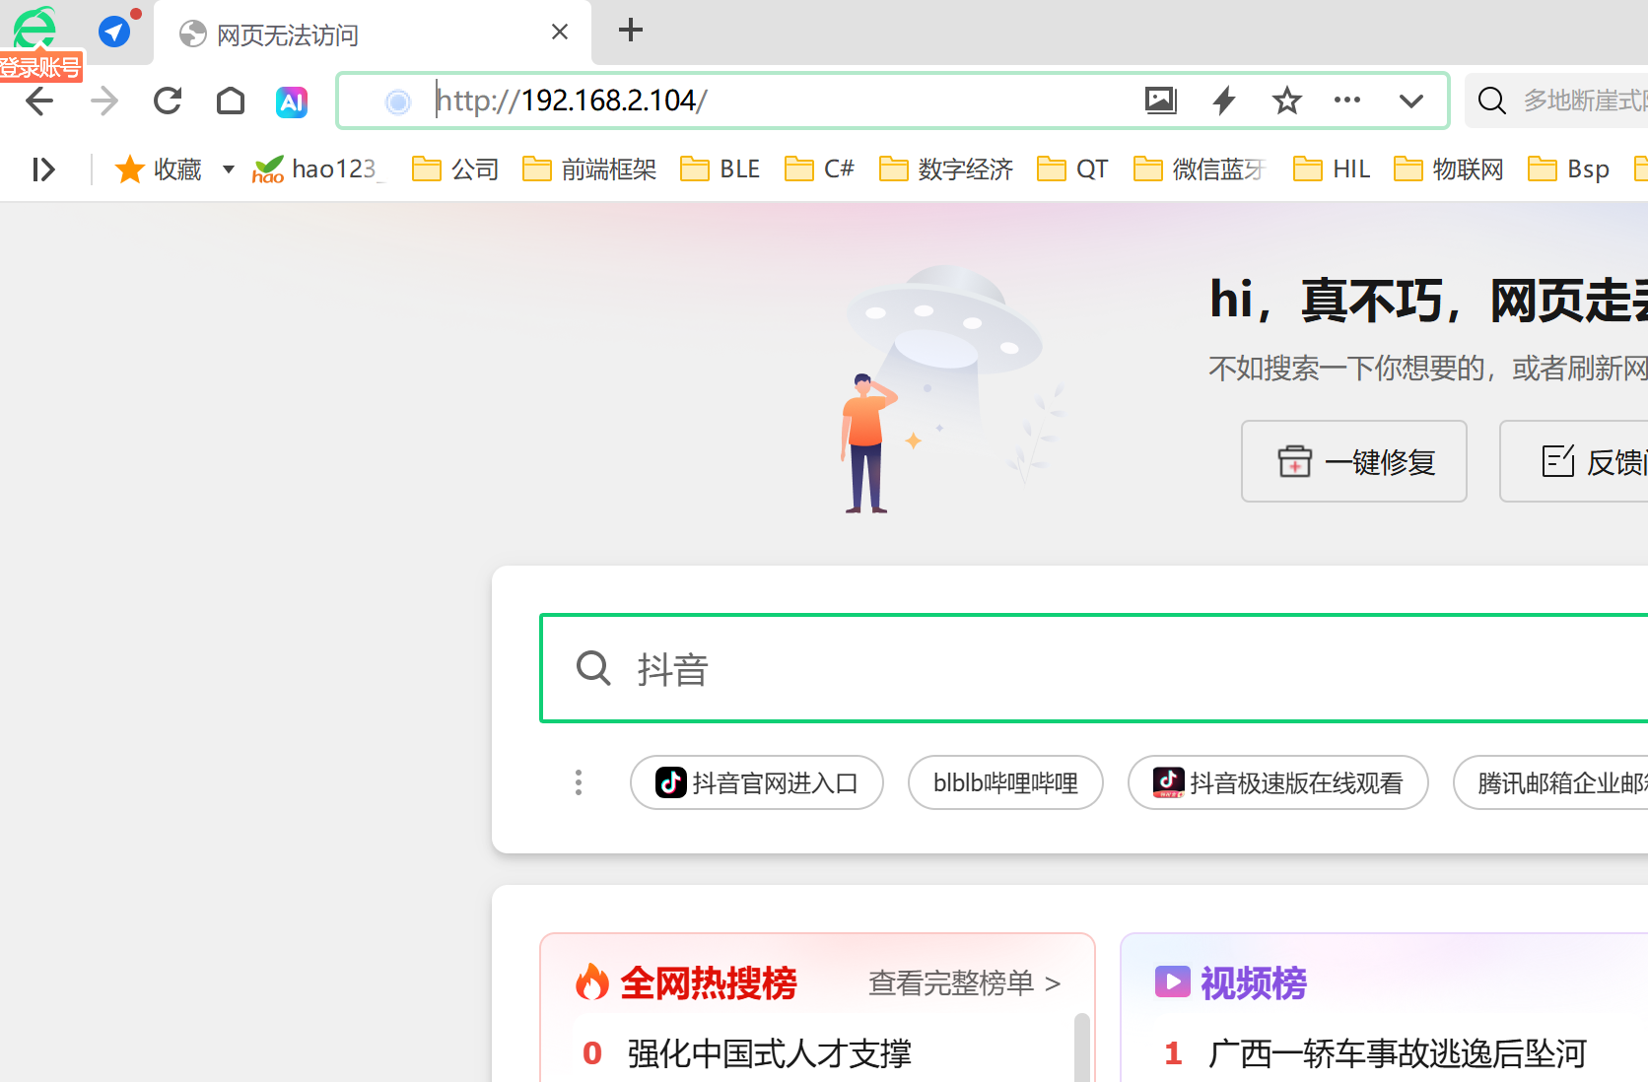Viewport: 1648px width, 1082px height.
Task: Toggle the sidebar expand icon in bookmarks bar
Action: [x=43, y=169]
